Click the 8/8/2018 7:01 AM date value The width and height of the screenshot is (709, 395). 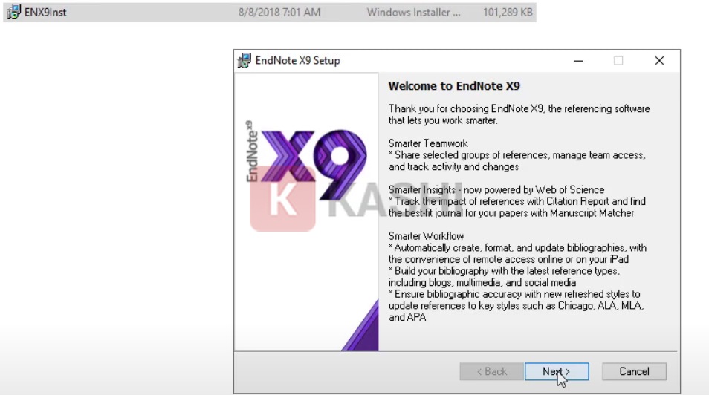point(279,13)
